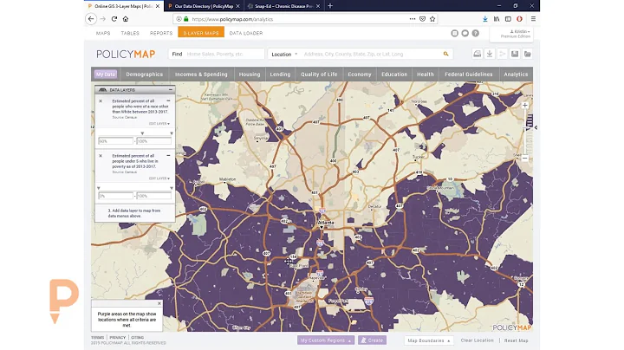624x350 pixels.
Task: Close the purple areas info popup
Action: pos(159,303)
